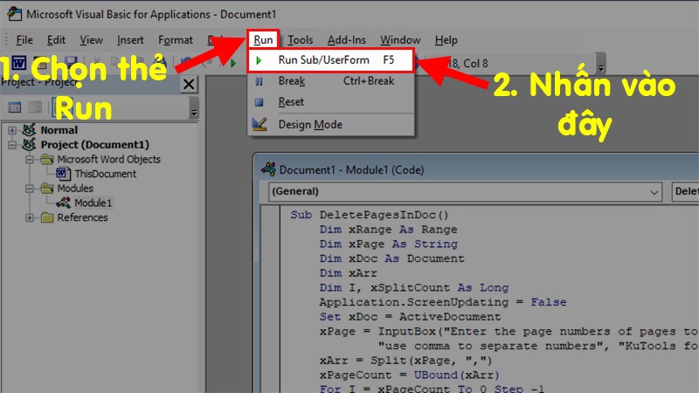Click the View Code icon in Project panel
The image size is (699, 393).
(15, 107)
